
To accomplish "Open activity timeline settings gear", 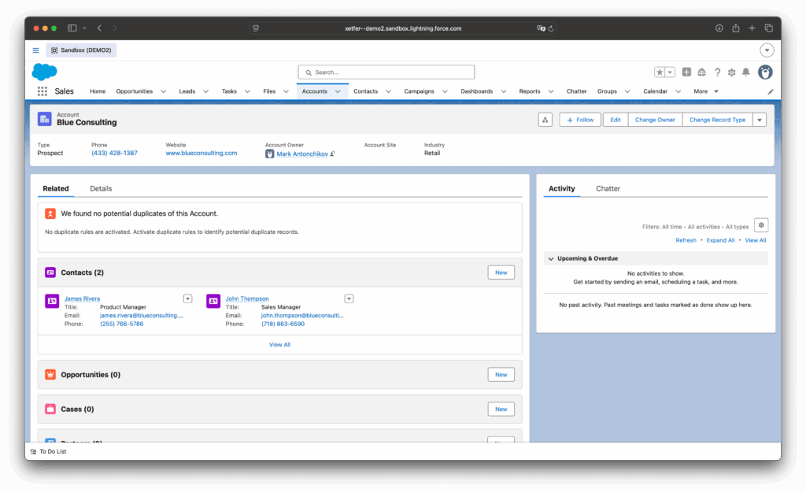I will click(x=761, y=225).
